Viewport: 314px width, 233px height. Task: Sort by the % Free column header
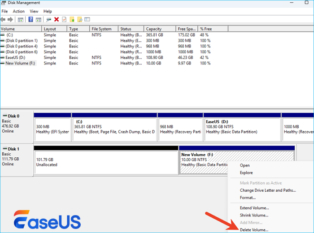click(x=213, y=29)
